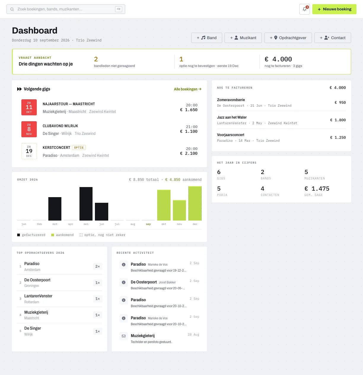The image size is (363, 375).
Task: Click the dec option revenue bar
Action: click(195, 203)
